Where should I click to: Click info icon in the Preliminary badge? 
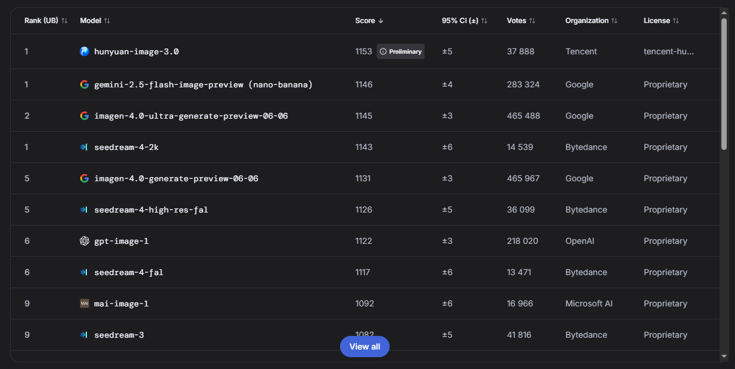tap(383, 51)
